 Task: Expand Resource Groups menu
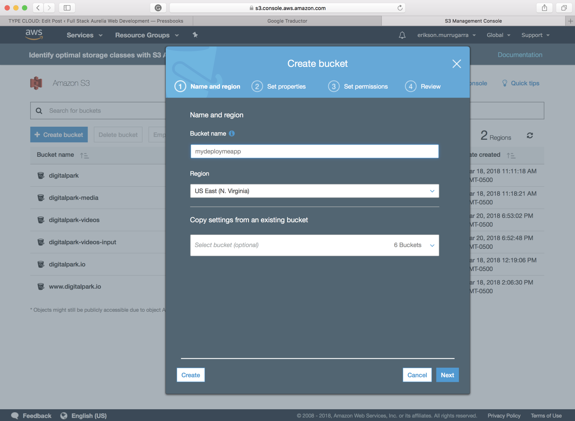(147, 35)
